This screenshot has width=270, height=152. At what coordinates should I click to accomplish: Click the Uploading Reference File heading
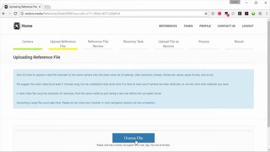(x=37, y=57)
